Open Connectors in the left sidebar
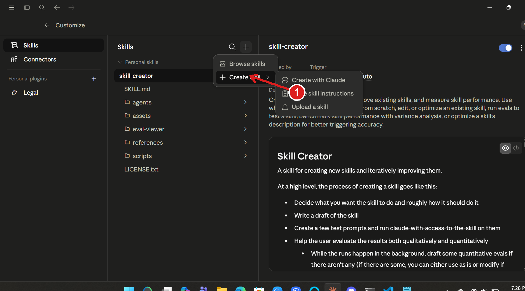 click(x=53, y=59)
